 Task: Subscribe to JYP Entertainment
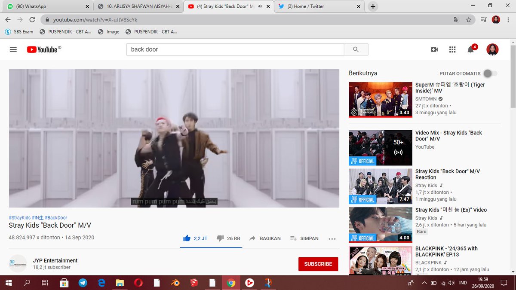click(x=318, y=264)
